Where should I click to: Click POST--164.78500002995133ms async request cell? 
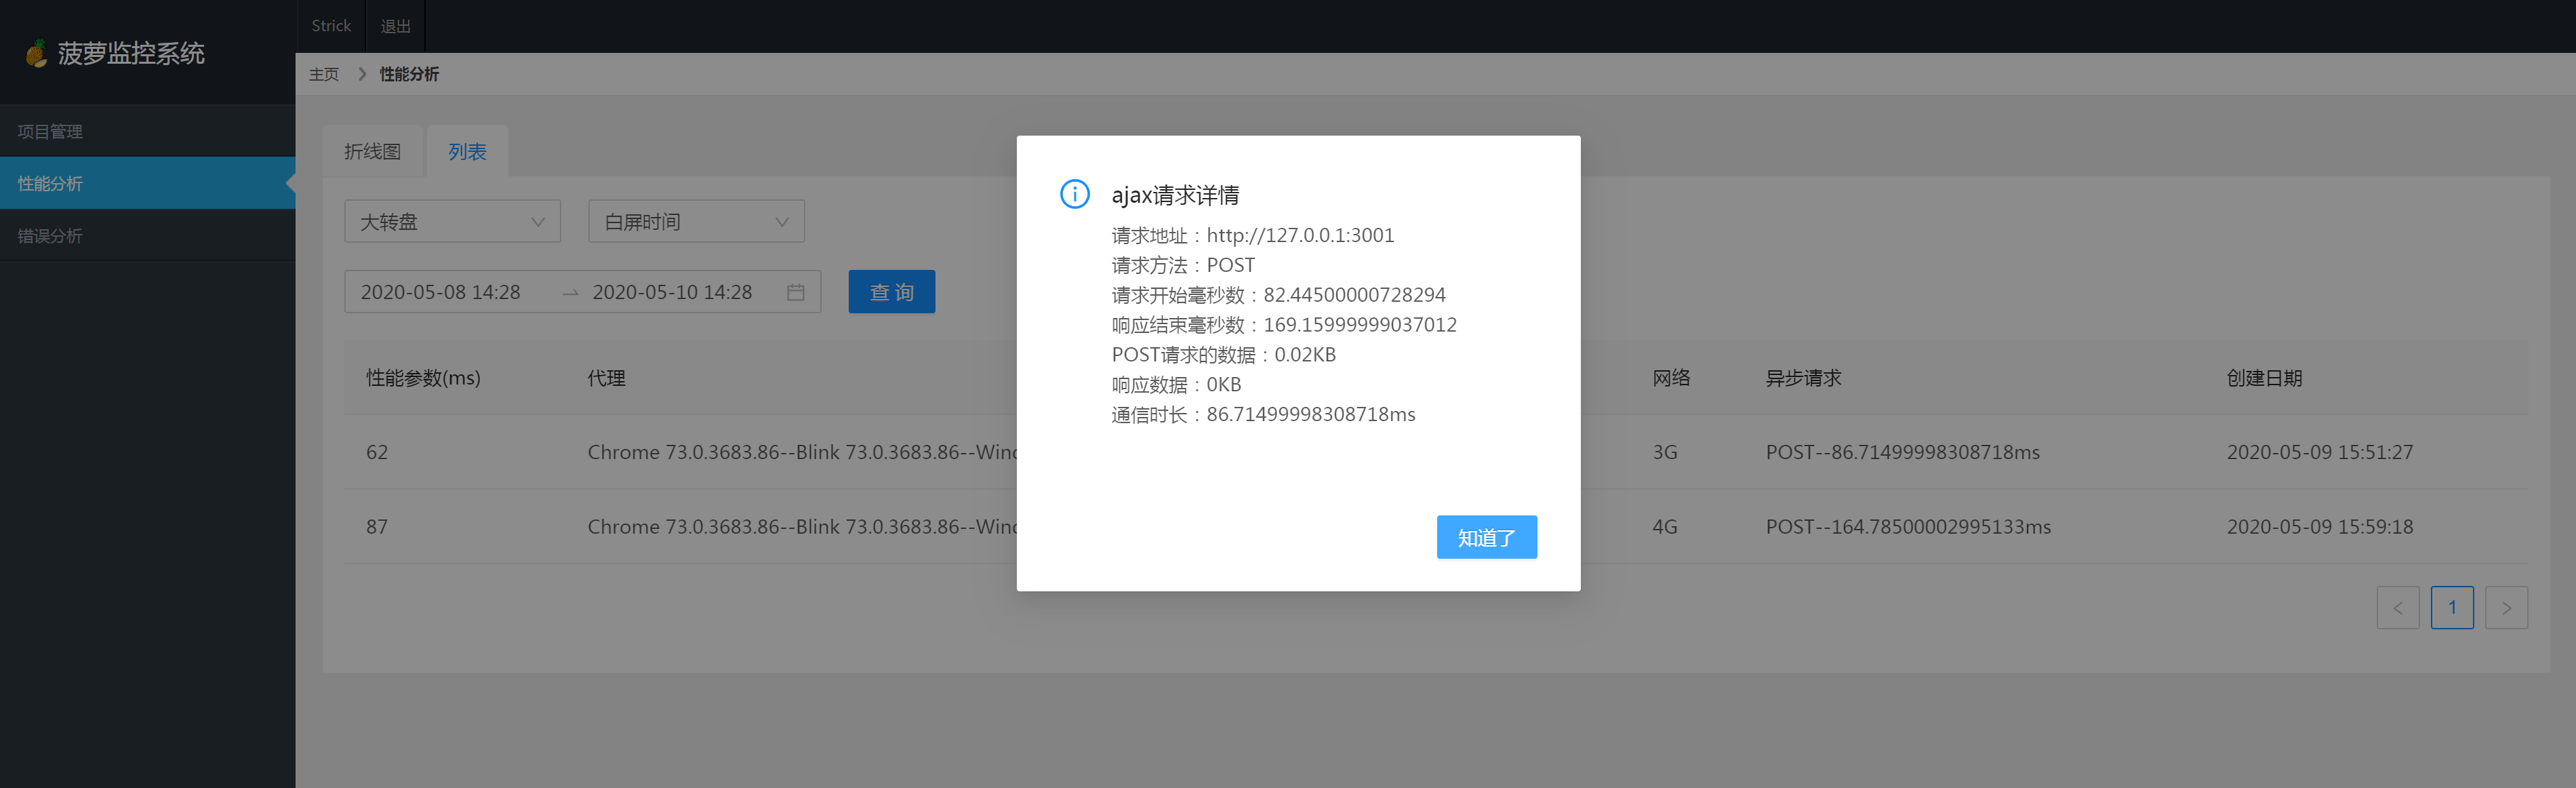pos(1907,526)
